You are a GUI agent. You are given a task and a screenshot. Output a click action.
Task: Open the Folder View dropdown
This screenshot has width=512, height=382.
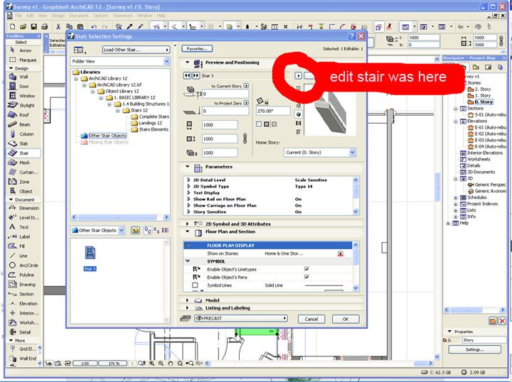coord(120,61)
